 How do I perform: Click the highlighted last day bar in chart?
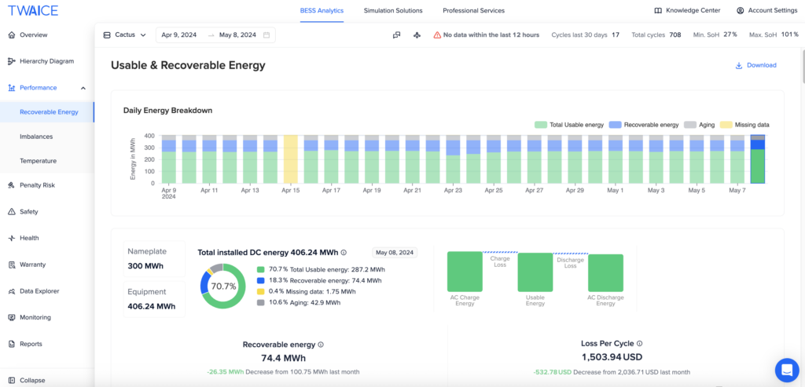(758, 159)
